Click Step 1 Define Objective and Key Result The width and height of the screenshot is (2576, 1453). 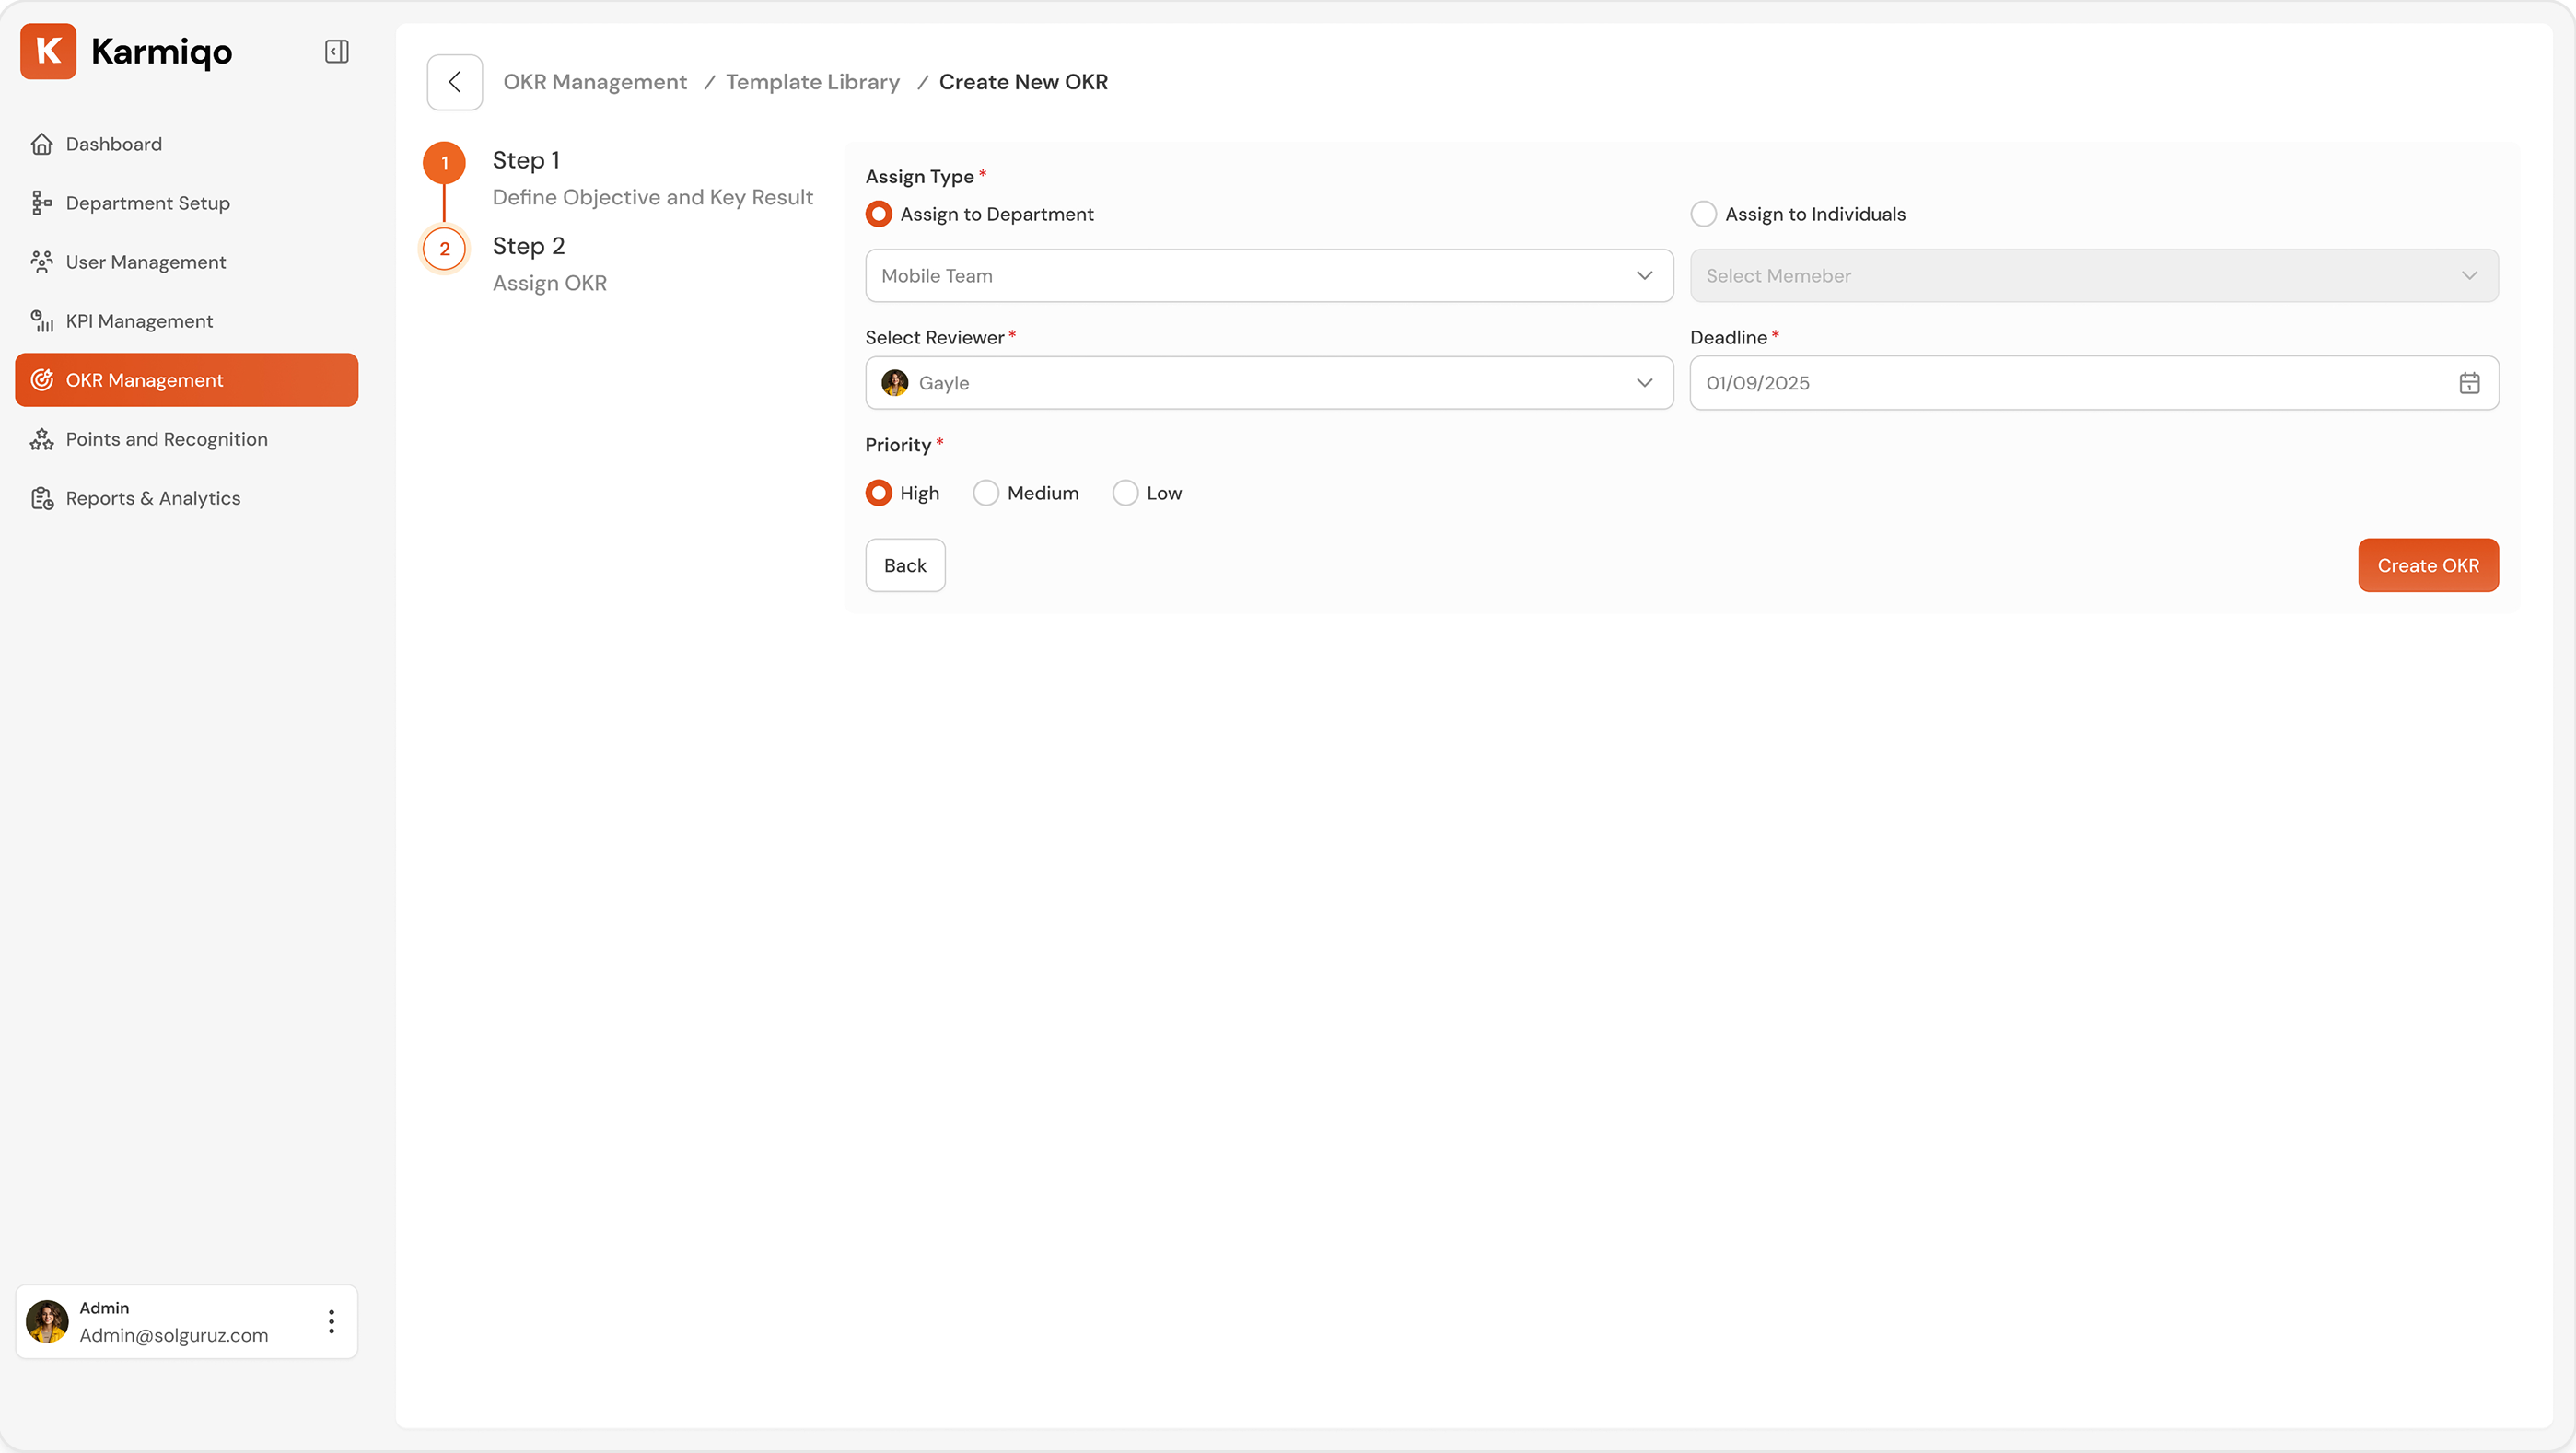click(x=652, y=178)
